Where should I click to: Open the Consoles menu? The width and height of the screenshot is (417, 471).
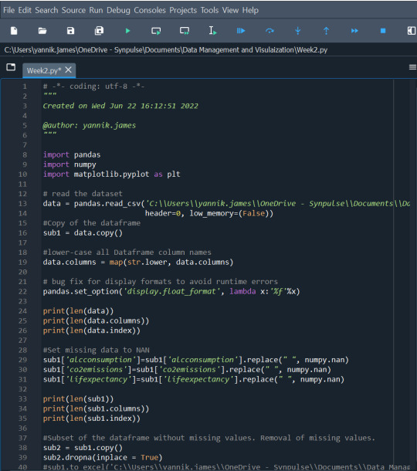point(150,10)
